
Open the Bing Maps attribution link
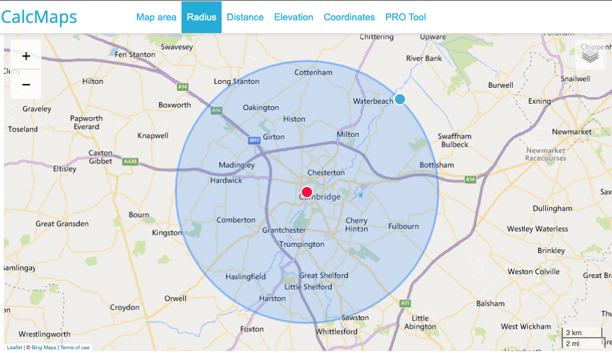pyautogui.click(x=45, y=347)
